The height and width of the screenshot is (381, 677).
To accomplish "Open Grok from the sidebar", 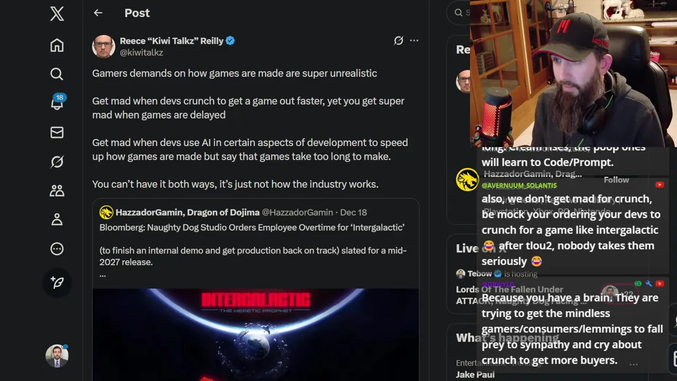I will point(57,161).
